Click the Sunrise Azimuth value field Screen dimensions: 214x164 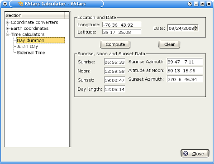click(185, 62)
